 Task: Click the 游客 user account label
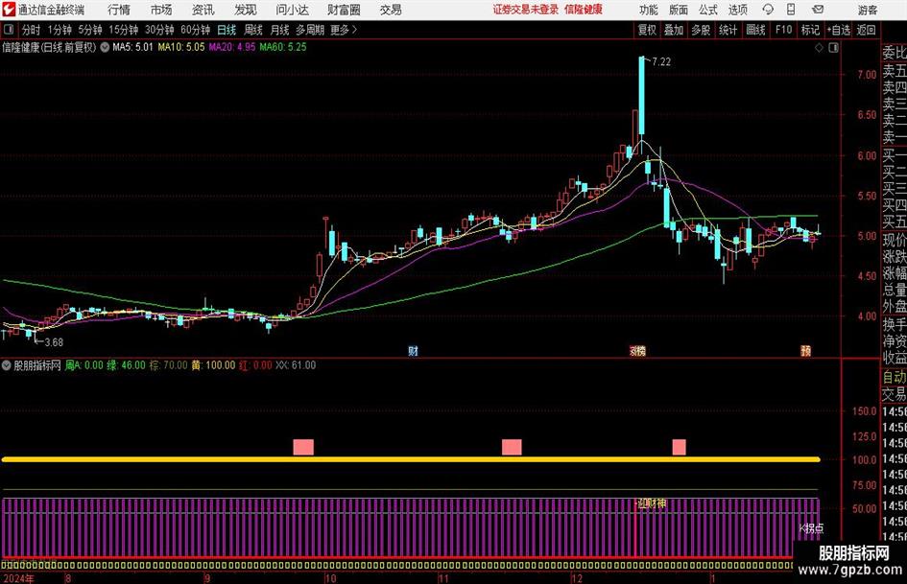tap(867, 10)
